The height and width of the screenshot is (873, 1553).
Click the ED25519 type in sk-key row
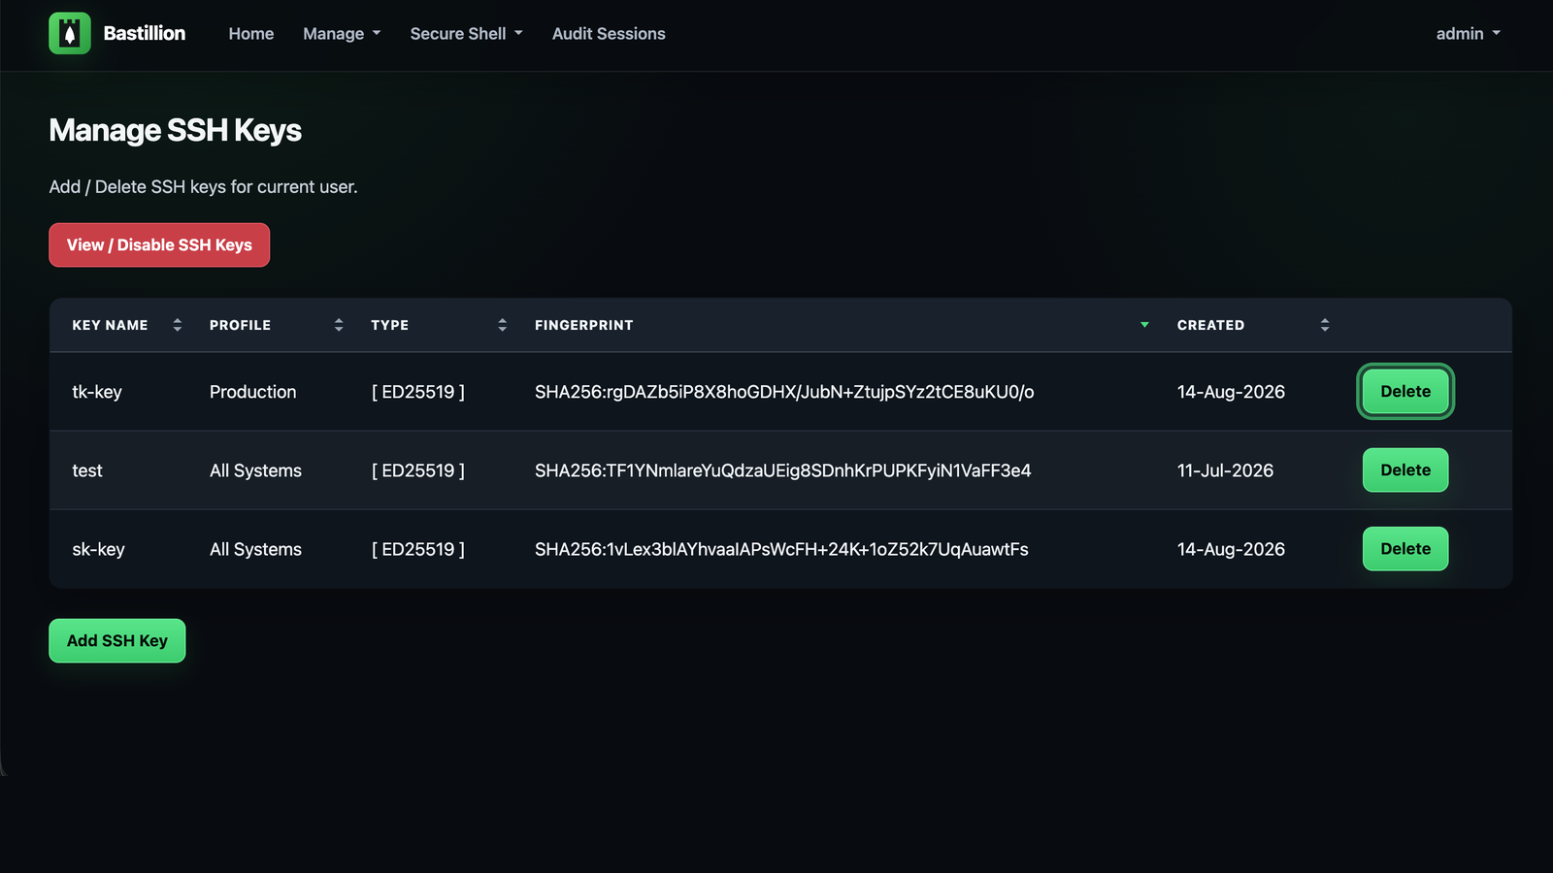point(418,549)
